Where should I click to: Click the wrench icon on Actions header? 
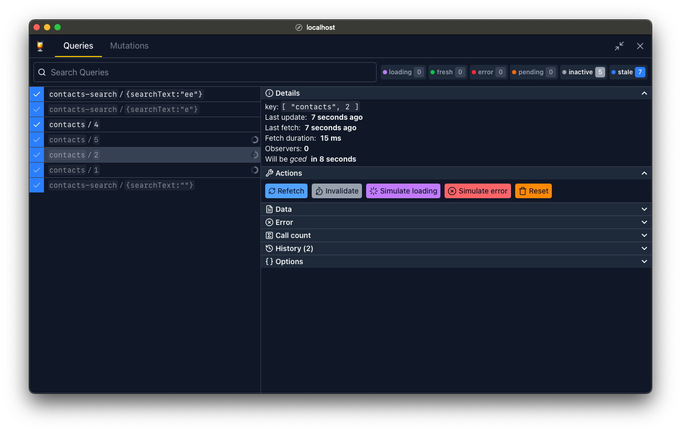click(268, 173)
